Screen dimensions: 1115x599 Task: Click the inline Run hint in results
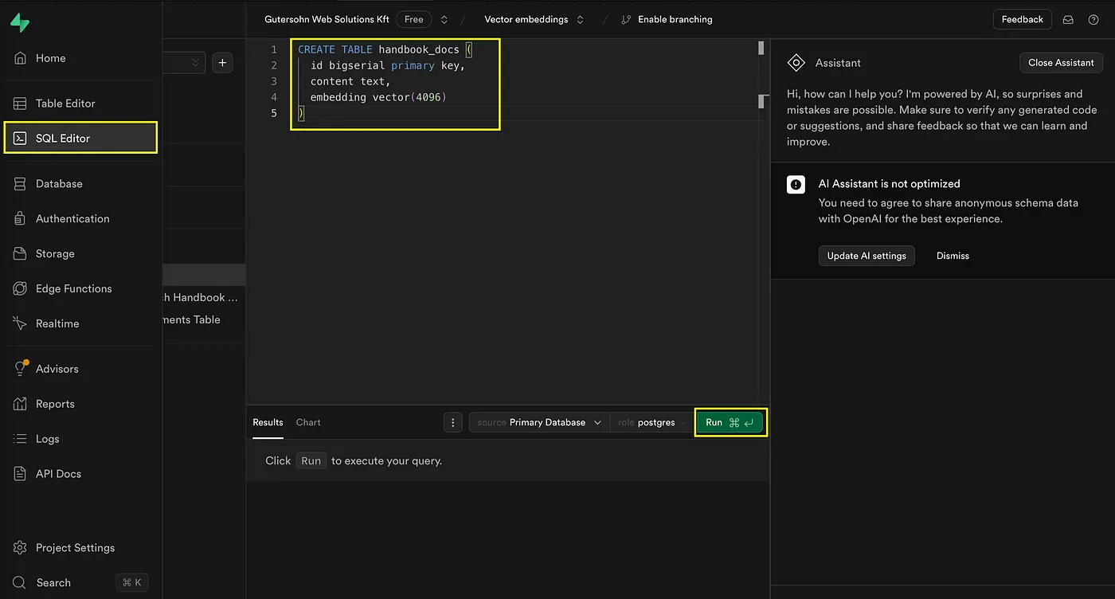(x=311, y=461)
